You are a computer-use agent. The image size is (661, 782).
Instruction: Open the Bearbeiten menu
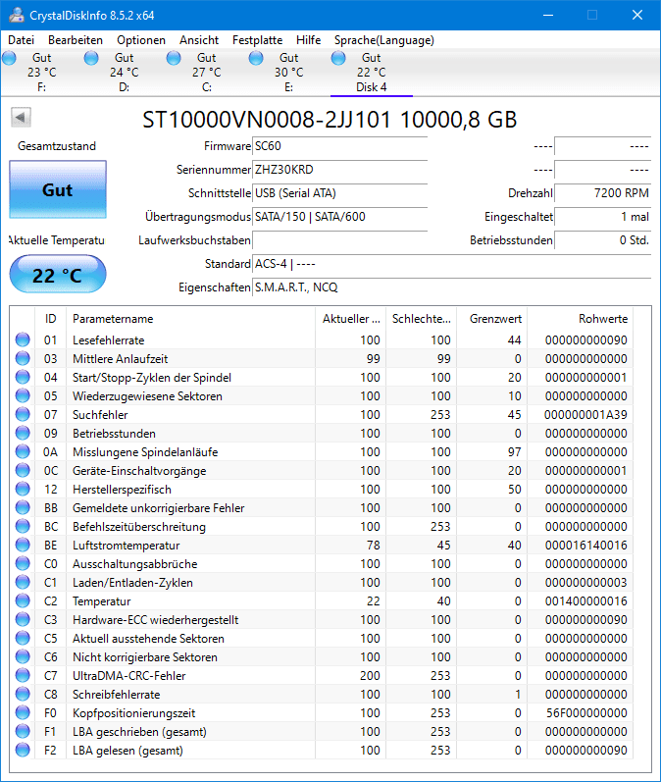coord(76,40)
